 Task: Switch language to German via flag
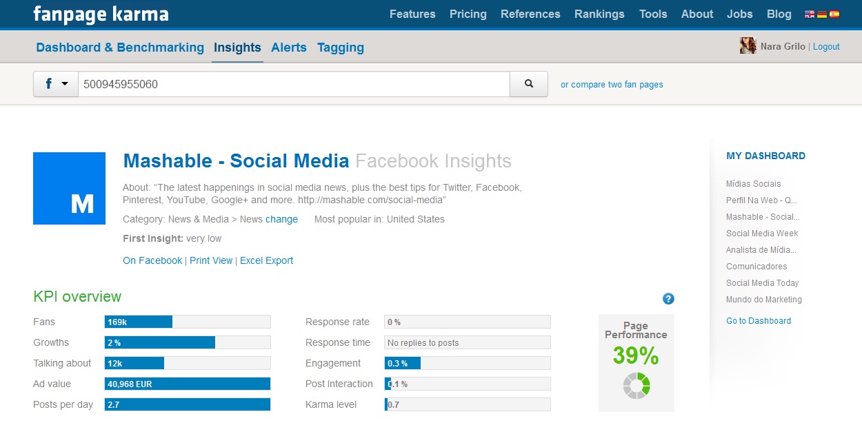(821, 14)
